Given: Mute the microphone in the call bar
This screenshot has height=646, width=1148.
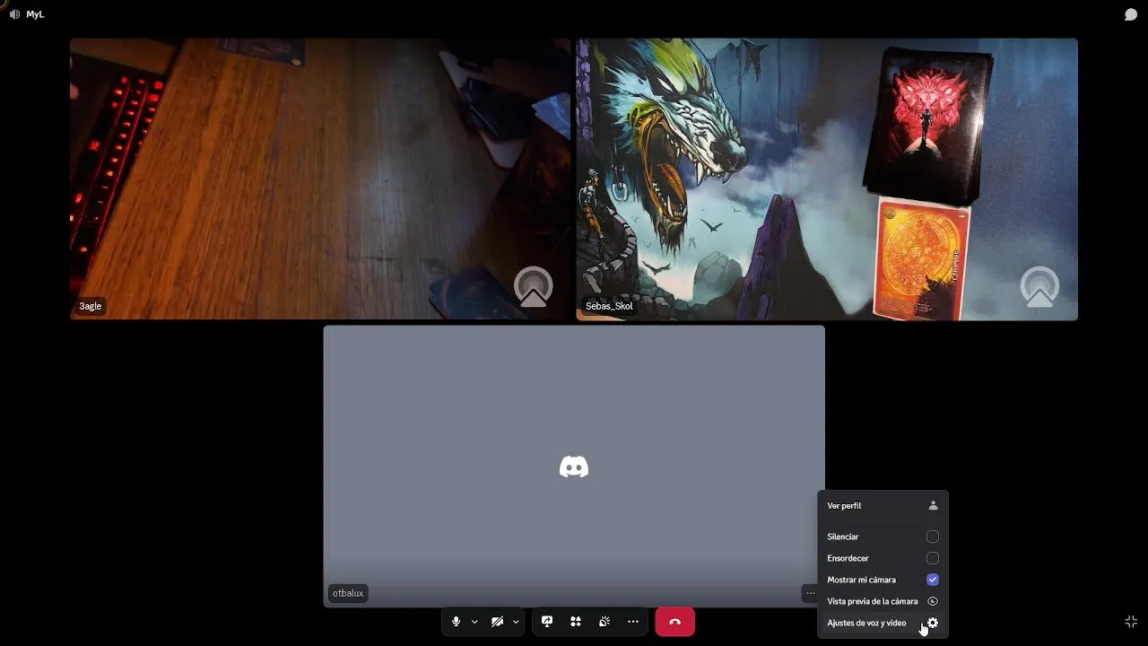Looking at the screenshot, I should (456, 622).
